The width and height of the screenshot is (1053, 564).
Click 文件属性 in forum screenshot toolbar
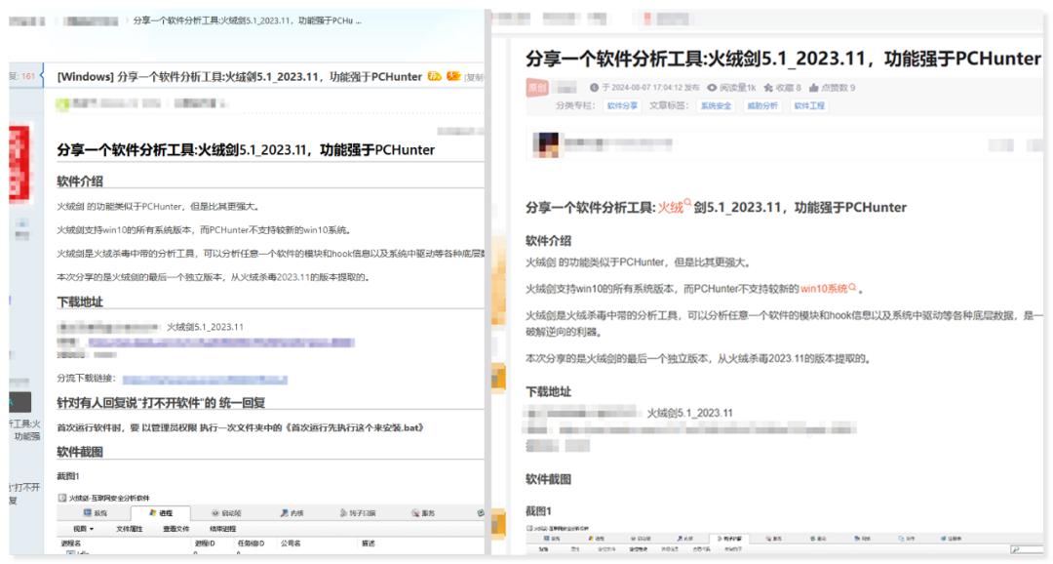point(129,529)
